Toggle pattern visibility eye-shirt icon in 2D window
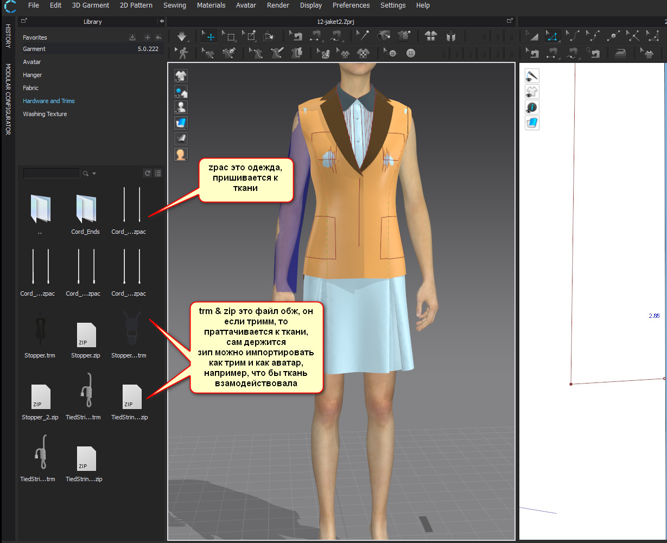667x543 pixels. [x=532, y=91]
